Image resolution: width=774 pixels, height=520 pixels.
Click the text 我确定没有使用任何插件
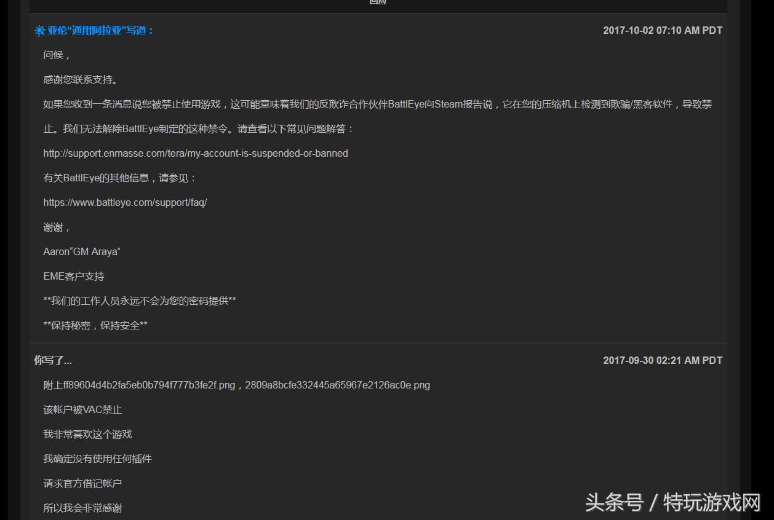pos(98,459)
